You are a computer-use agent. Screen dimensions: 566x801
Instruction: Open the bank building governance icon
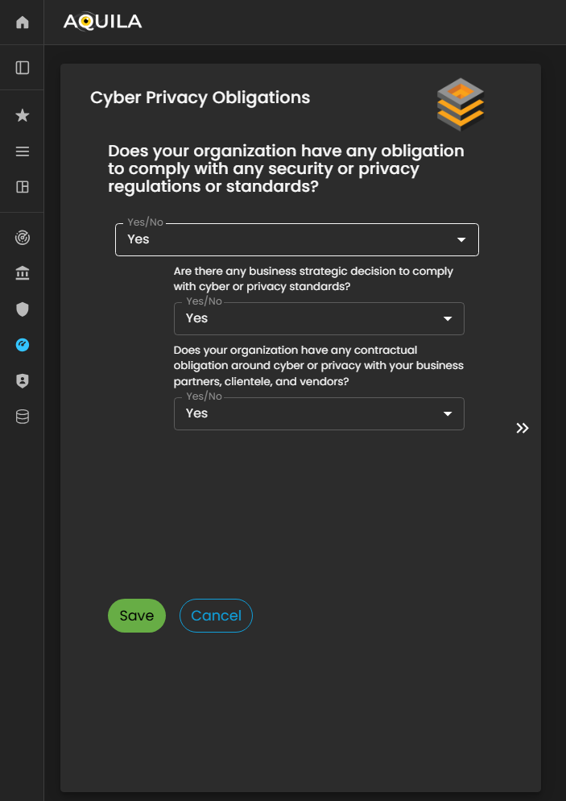coord(23,274)
